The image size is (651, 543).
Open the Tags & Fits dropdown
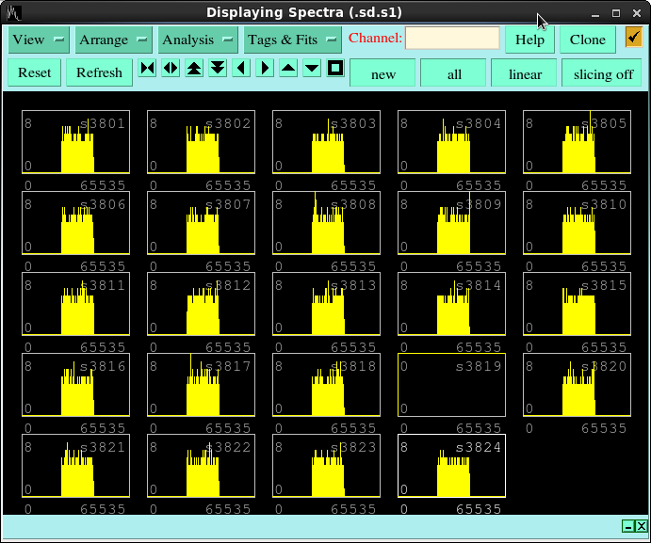(292, 40)
